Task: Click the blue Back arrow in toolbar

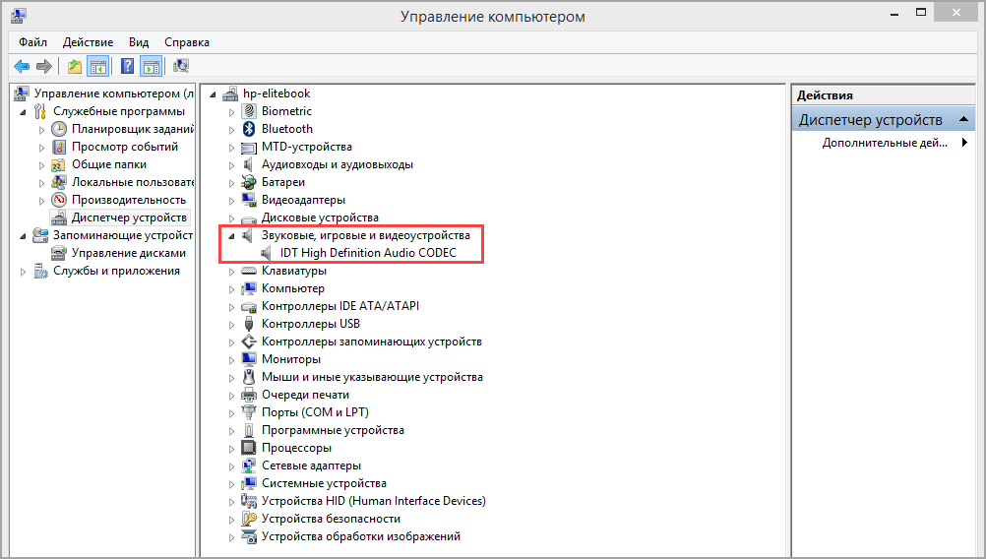Action: pos(21,66)
